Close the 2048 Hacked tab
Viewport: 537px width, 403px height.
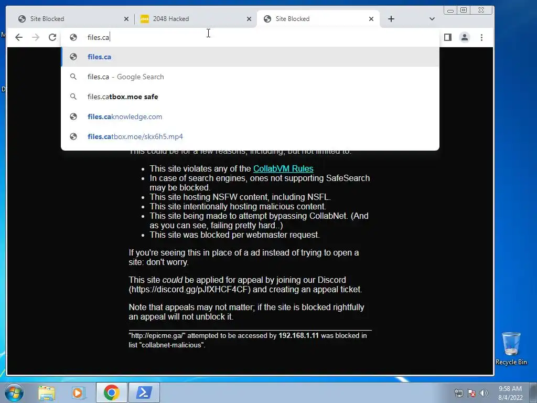tap(249, 19)
